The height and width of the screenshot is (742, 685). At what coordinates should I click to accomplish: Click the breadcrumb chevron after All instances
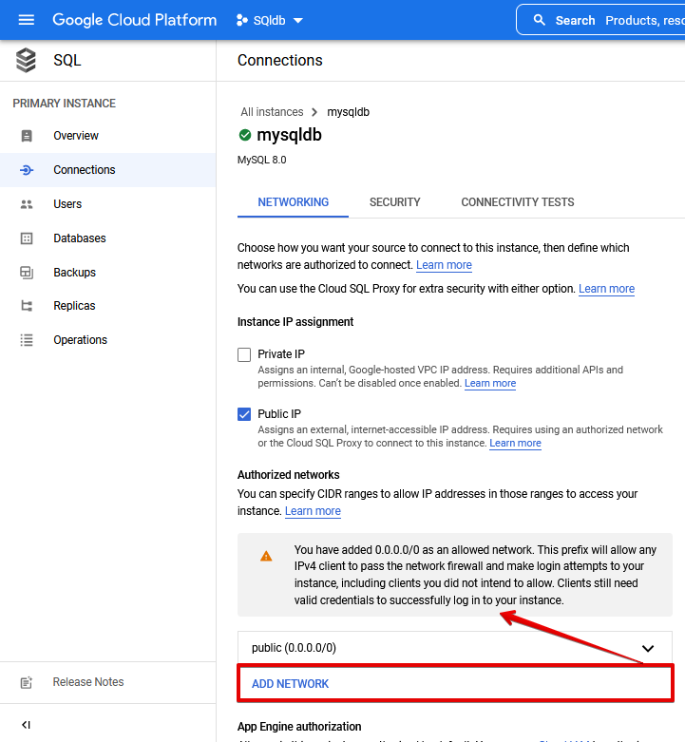(x=314, y=112)
